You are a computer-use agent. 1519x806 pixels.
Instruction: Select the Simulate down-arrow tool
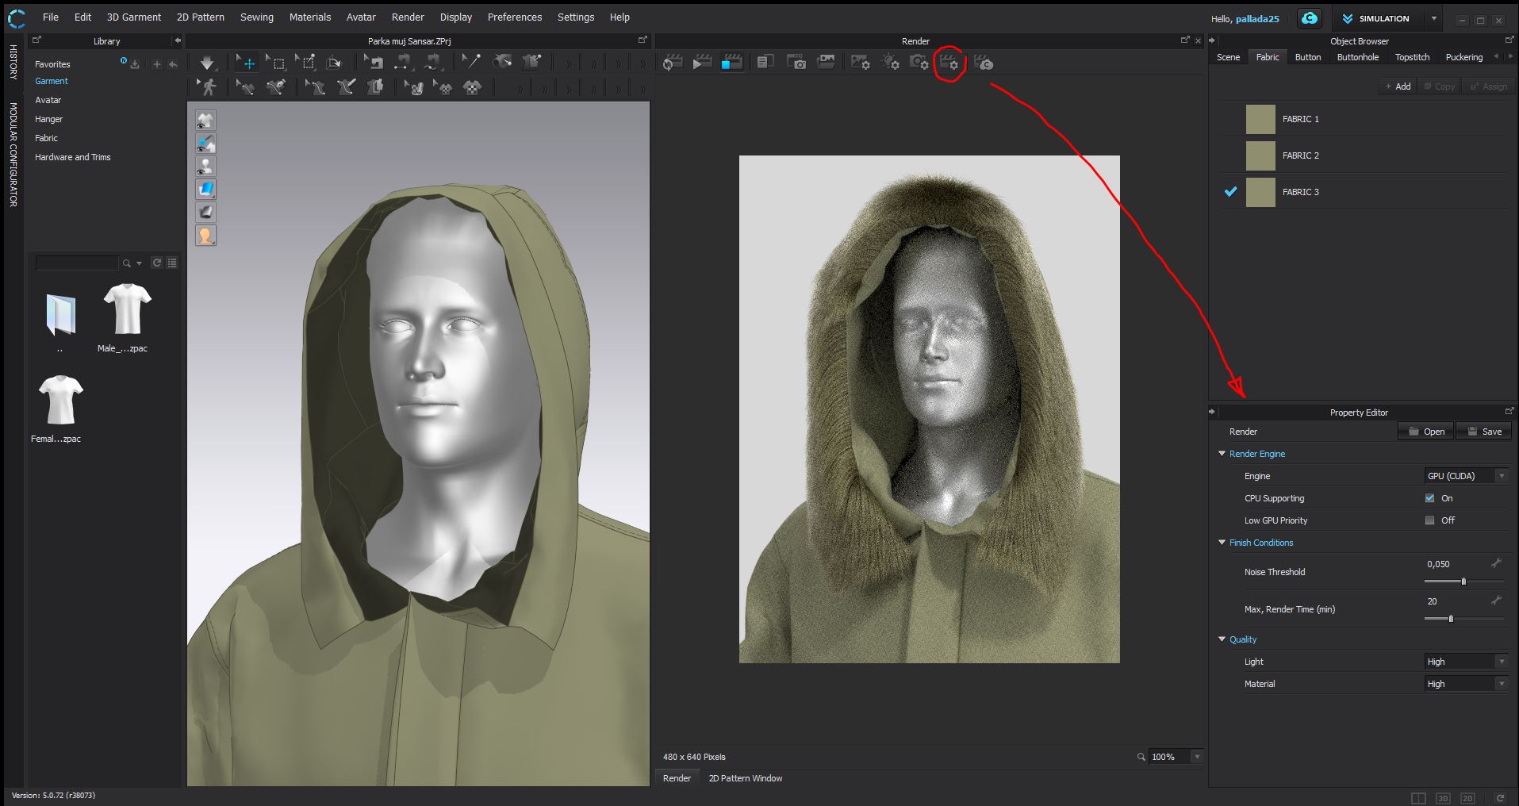[207, 63]
